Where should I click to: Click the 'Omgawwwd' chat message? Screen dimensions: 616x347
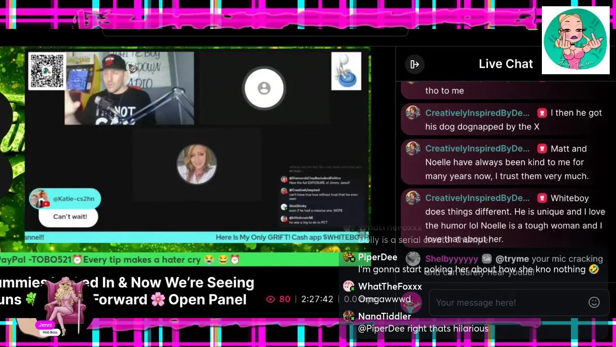click(x=385, y=299)
